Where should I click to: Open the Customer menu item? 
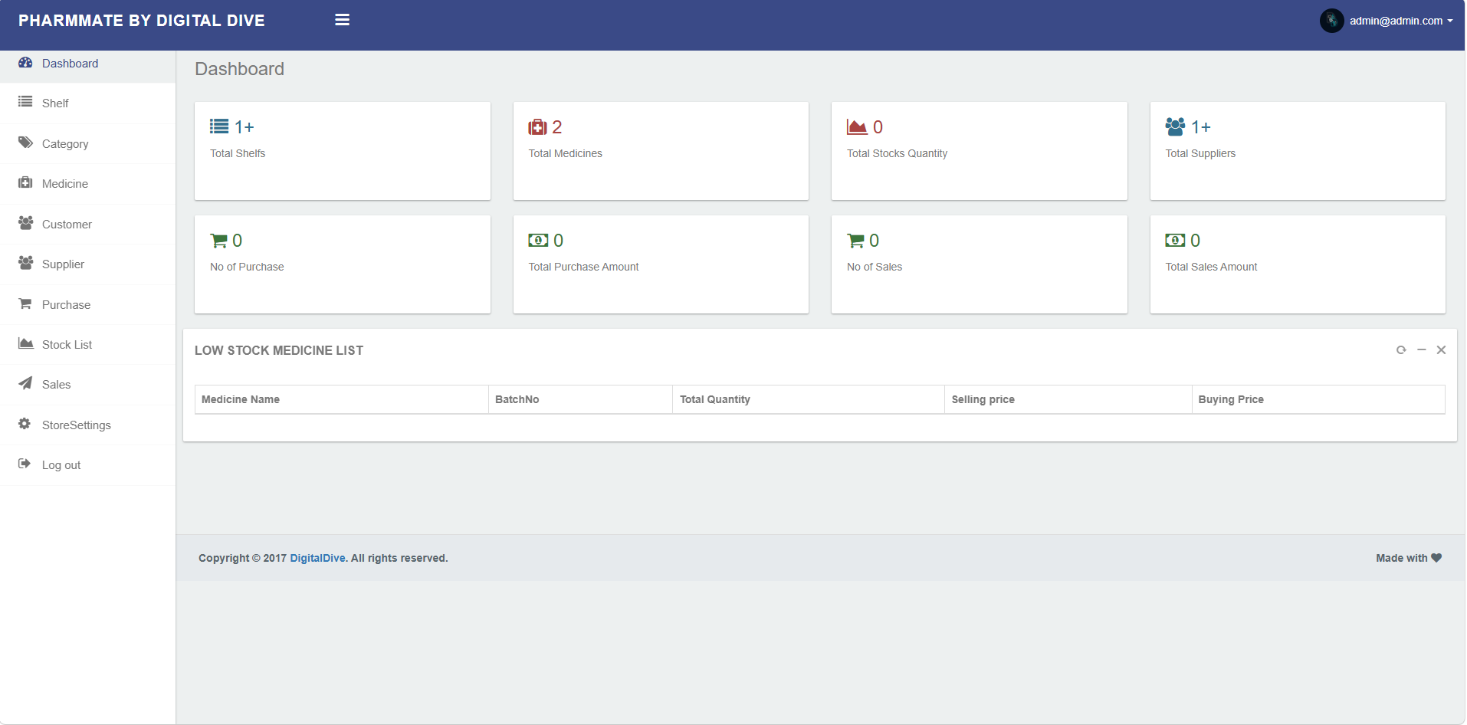point(67,225)
